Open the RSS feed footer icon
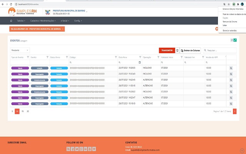The width and height of the screenshot is (246, 154). pos(68,149)
